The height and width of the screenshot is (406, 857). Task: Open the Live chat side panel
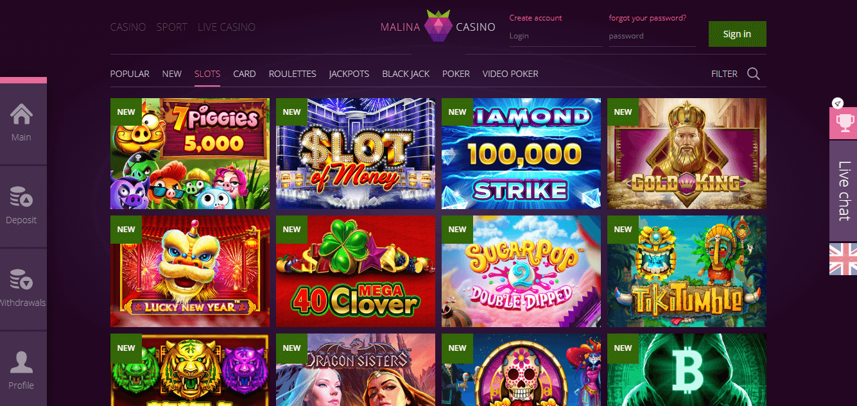click(843, 190)
